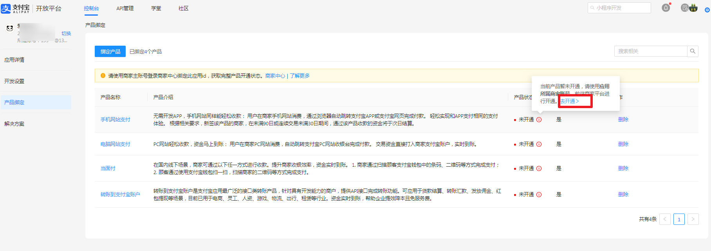Click the info icon next to 电脑网站支付 status
The height and width of the screenshot is (251, 711).
pyautogui.click(x=539, y=144)
